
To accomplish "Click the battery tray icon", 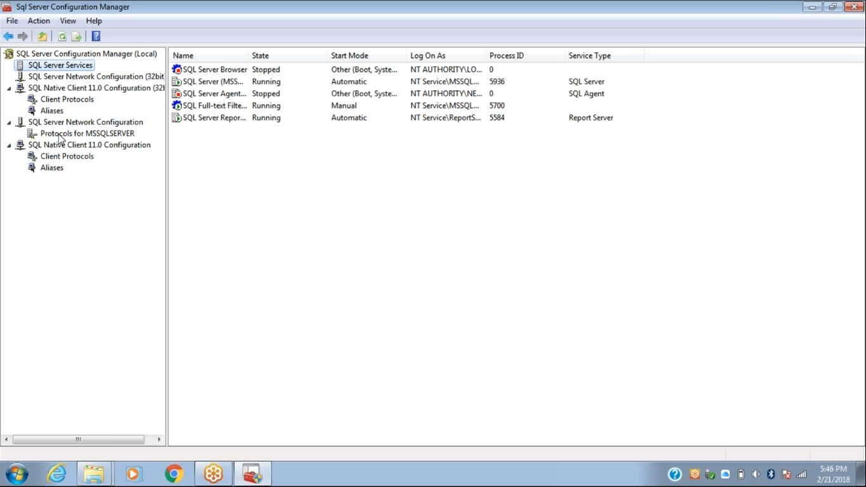I will click(740, 474).
